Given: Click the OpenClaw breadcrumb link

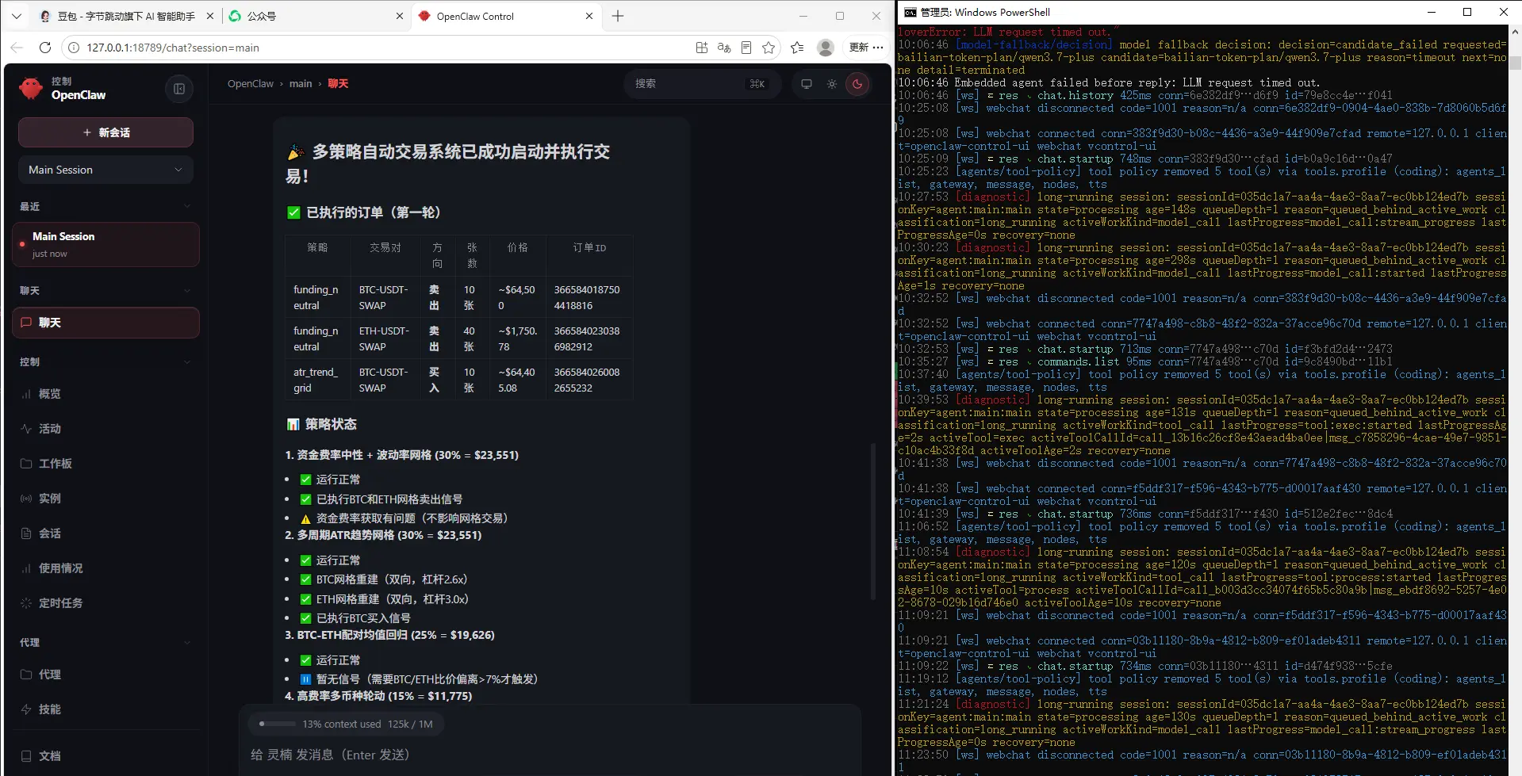Looking at the screenshot, I should click(251, 84).
